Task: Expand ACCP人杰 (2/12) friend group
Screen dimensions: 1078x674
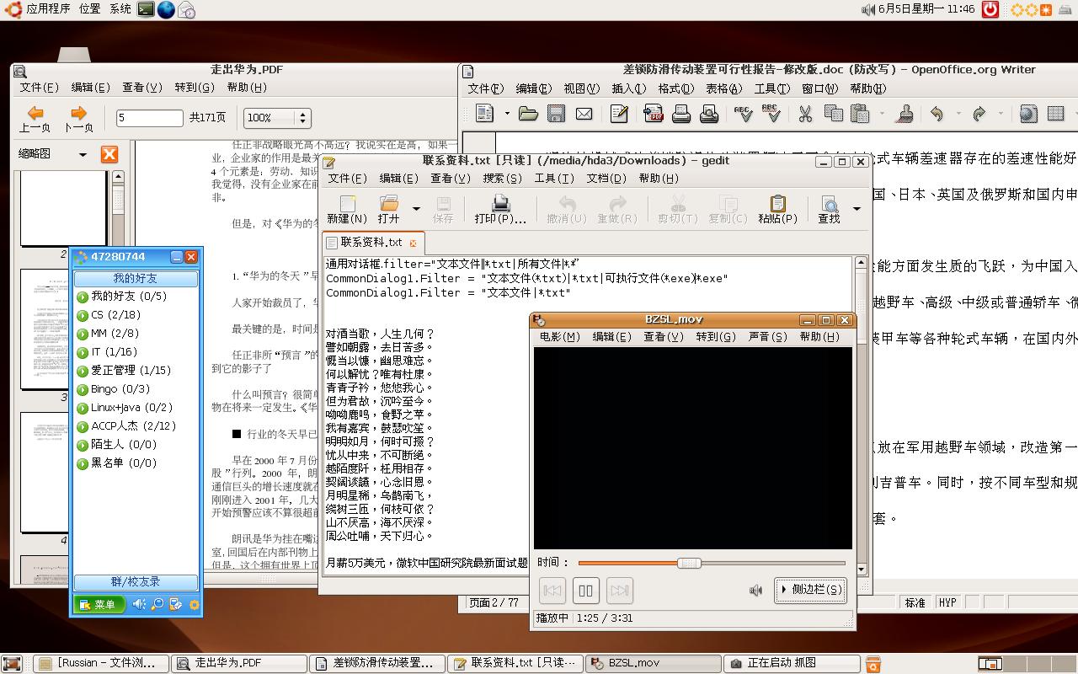Action: pyautogui.click(x=126, y=426)
